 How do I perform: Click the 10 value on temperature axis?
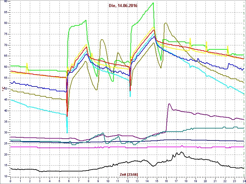pos(5,177)
